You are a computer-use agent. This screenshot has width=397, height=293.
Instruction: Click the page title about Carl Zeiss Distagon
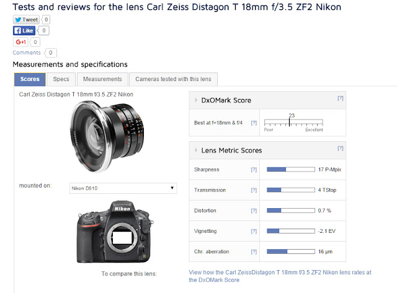[177, 7]
